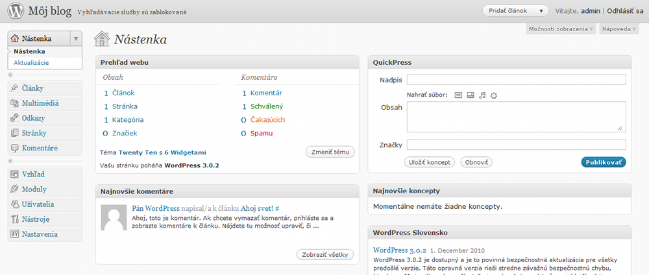Viewport: 649px width, 275px height.
Task: Click the Zobraziť všetky button
Action: point(325,254)
